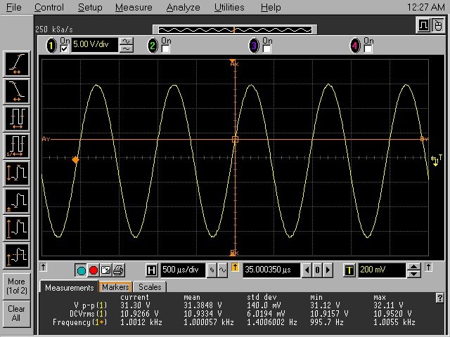This screenshot has width=450, height=337.
Task: Click the 35.000350 µs position field
Action: point(271,270)
